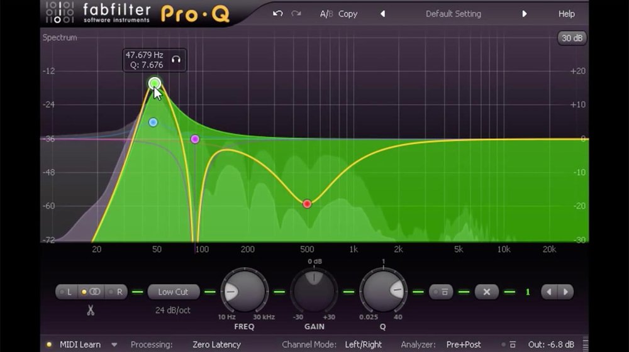Click the Copy button

coord(348,14)
